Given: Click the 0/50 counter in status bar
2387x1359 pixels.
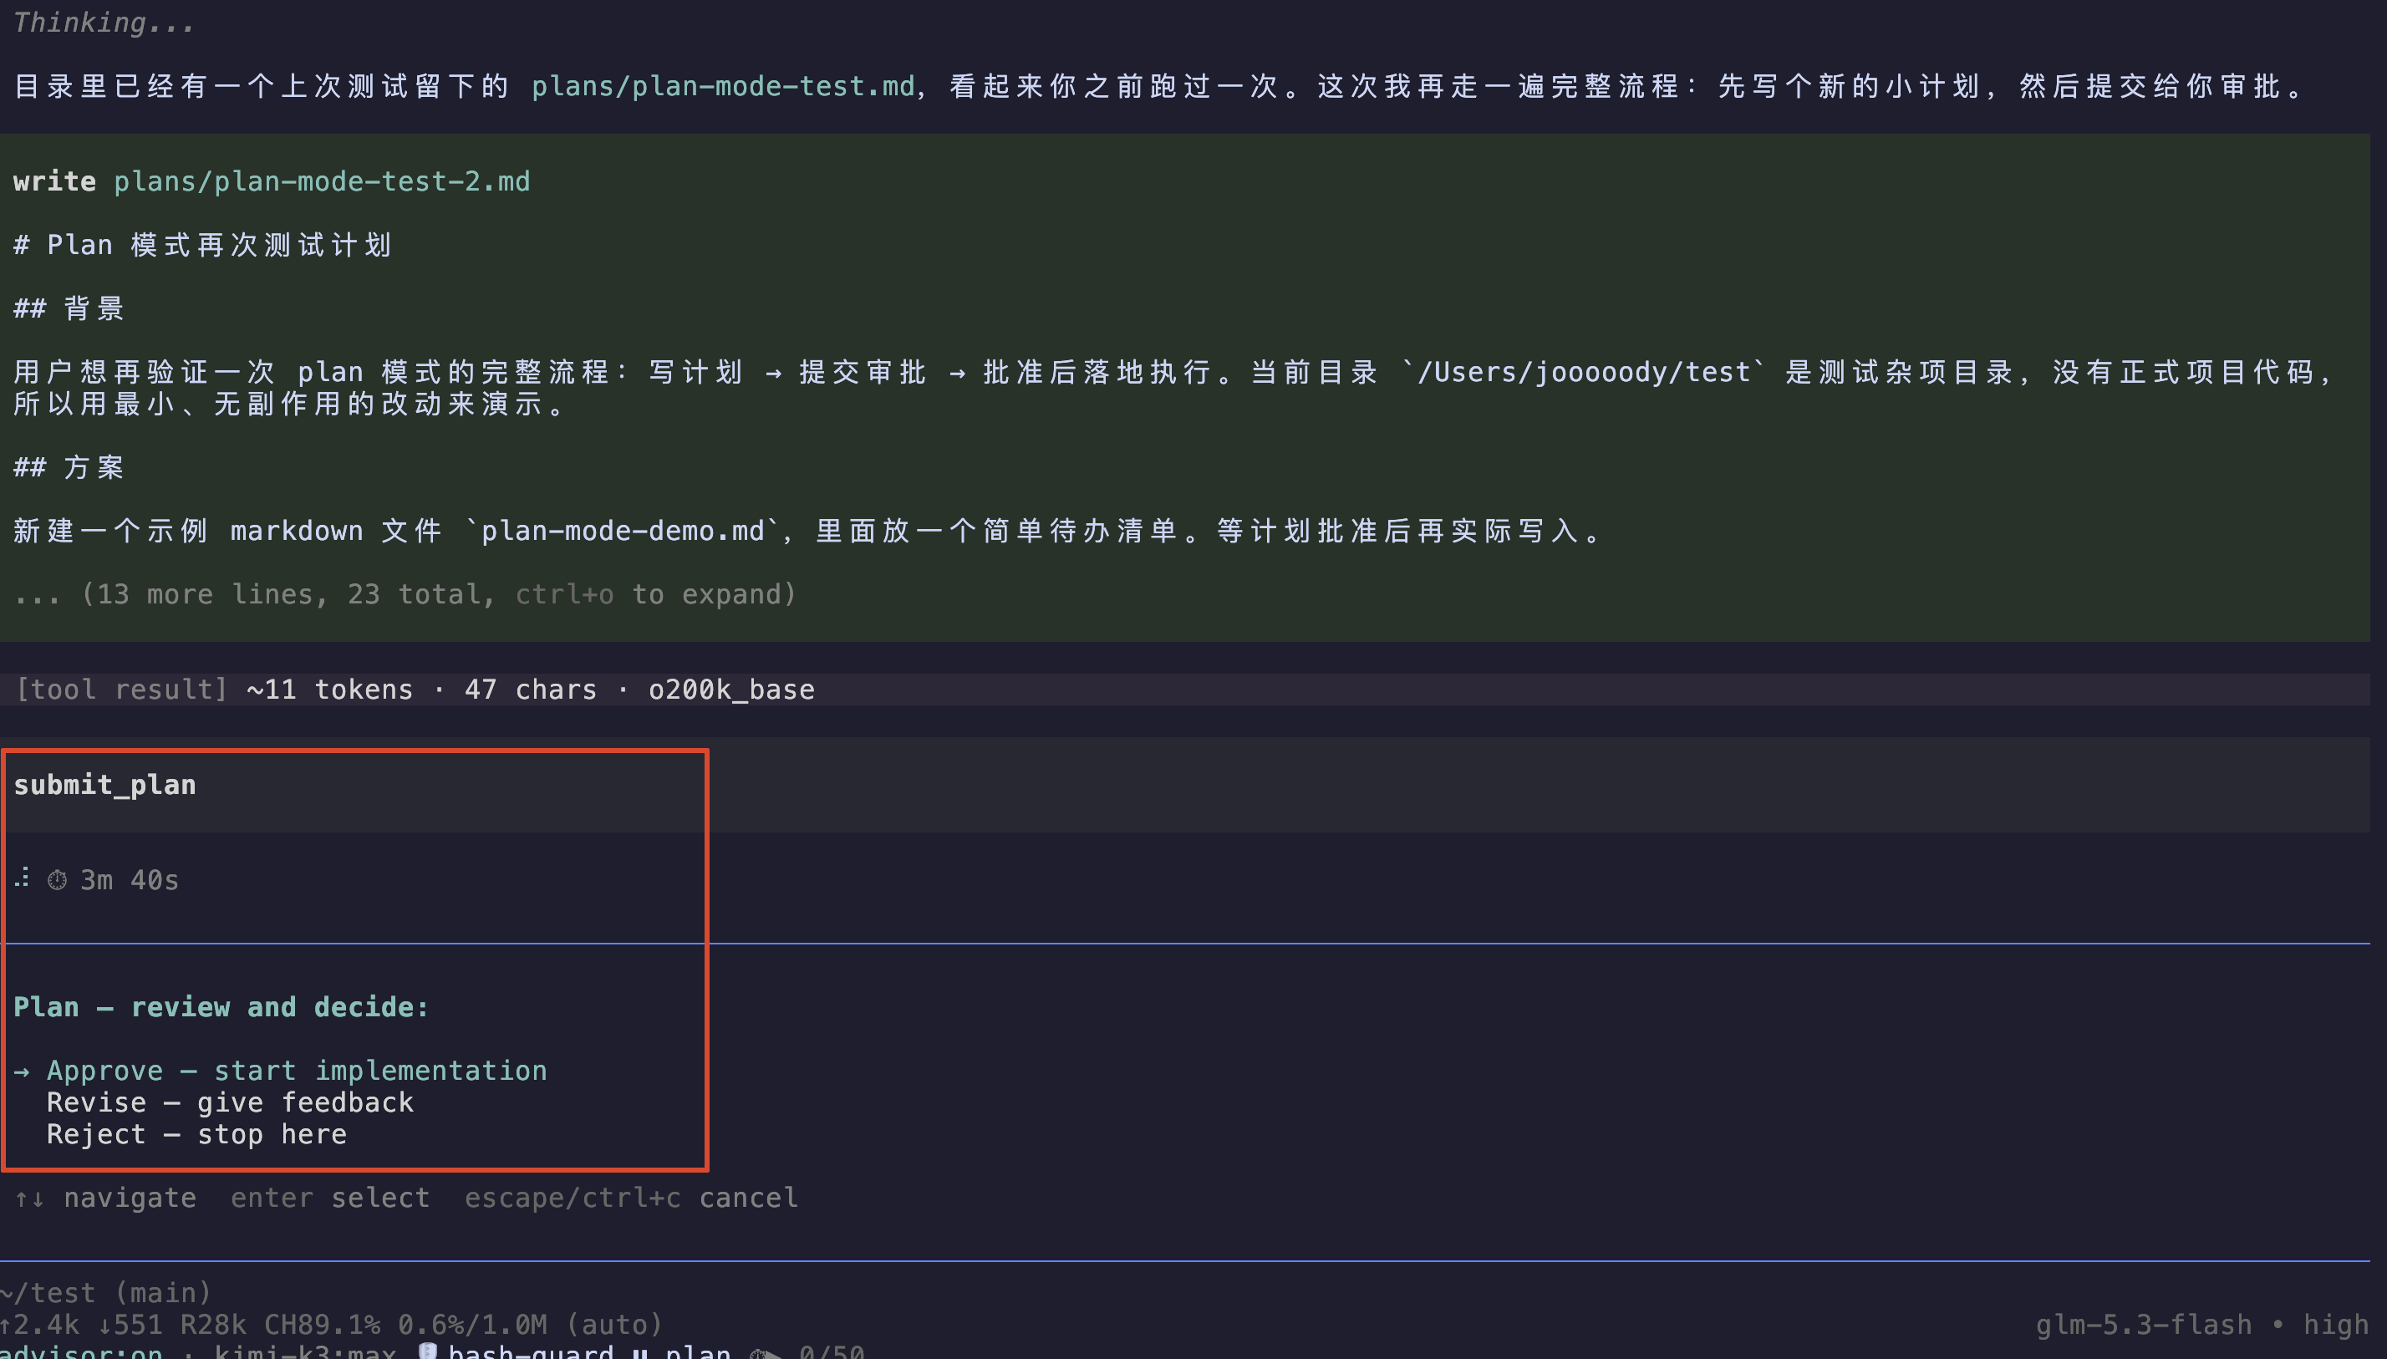Looking at the screenshot, I should tap(832, 1351).
